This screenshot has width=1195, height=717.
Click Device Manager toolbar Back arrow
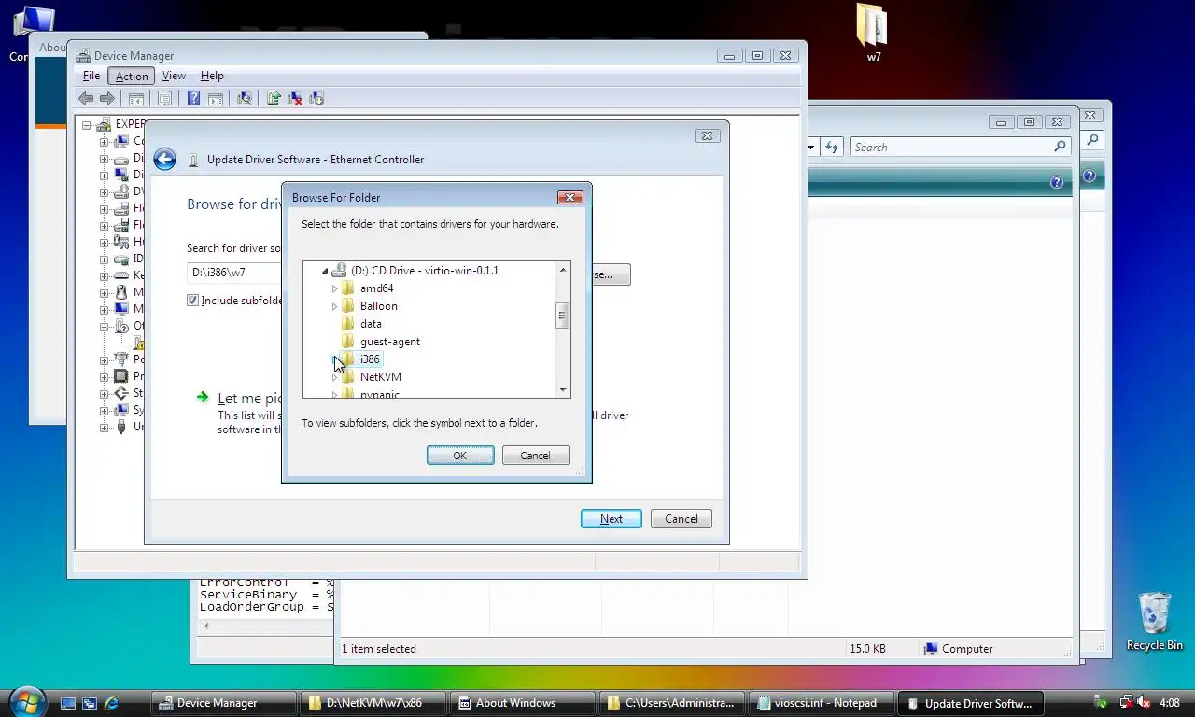pyautogui.click(x=86, y=98)
